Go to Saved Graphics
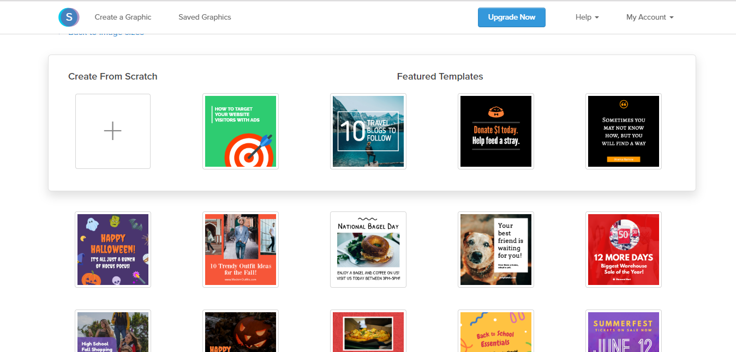Screen dimensions: 736x352 (x=205, y=17)
